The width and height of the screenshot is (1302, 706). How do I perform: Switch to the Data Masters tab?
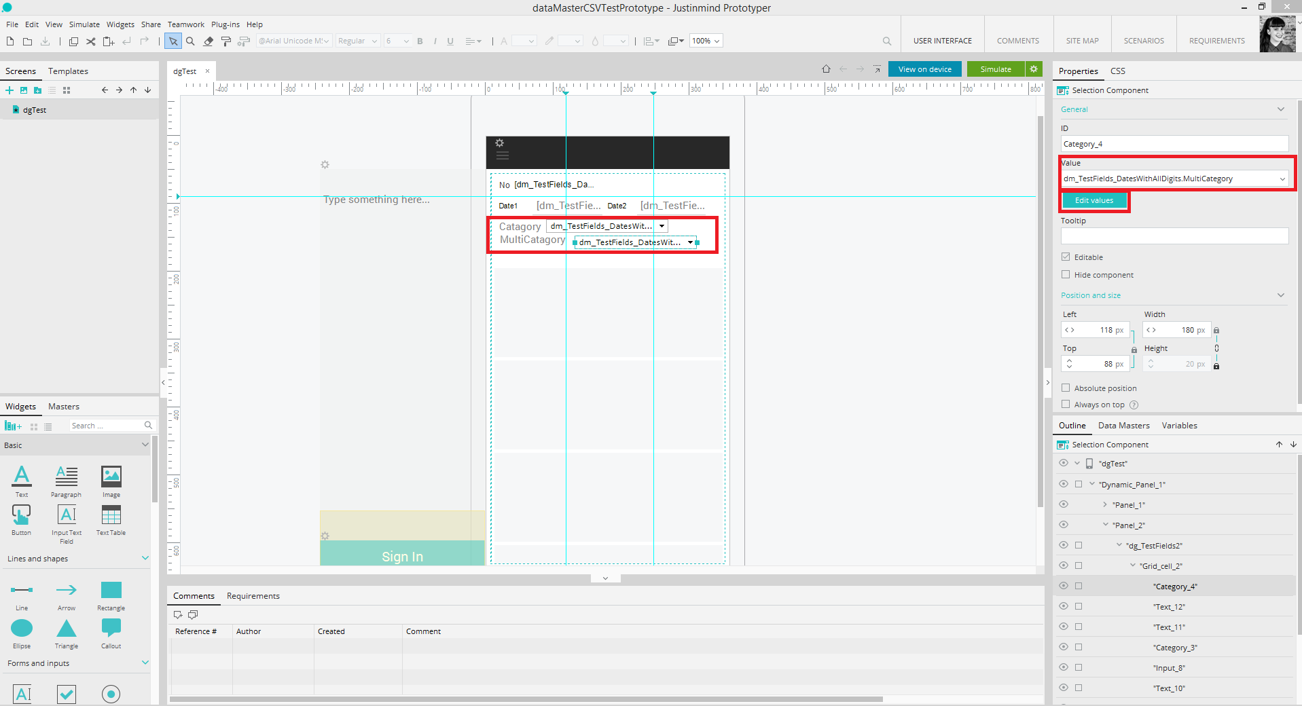[1123, 426]
